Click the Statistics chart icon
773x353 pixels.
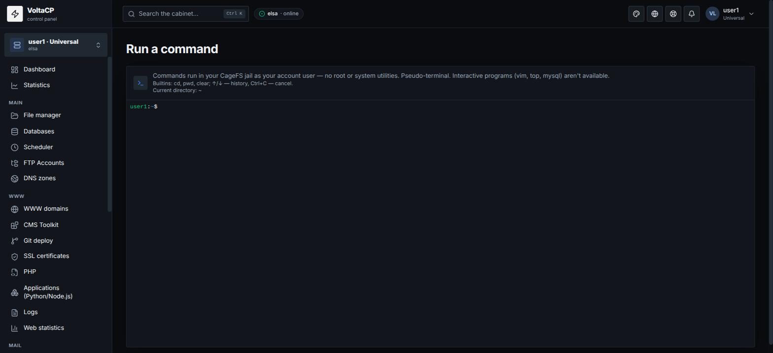coord(14,85)
